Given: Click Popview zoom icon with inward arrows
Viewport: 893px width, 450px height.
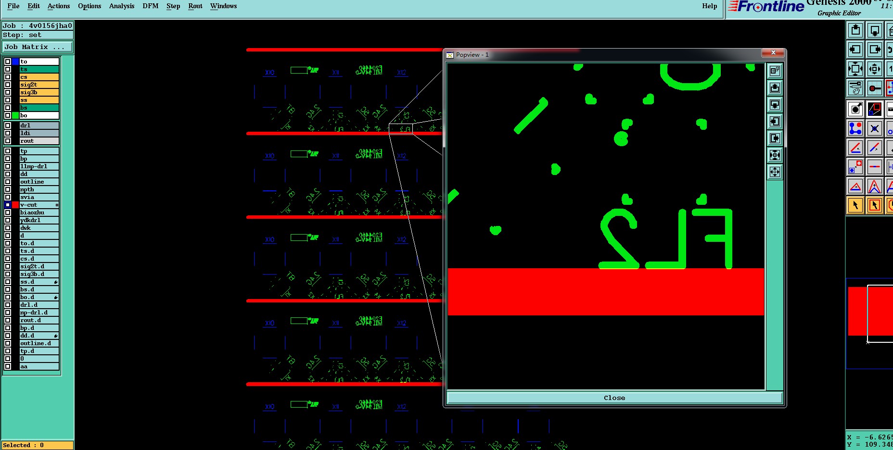Looking at the screenshot, I should [x=775, y=155].
